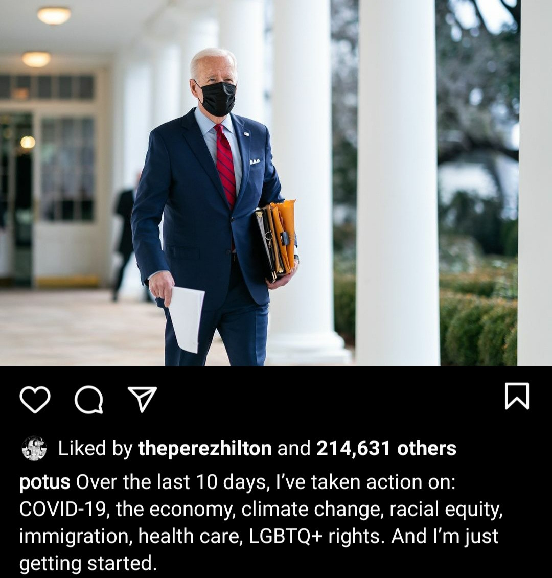The height and width of the screenshot is (578, 552).
Task: Click the word COVID-19 in the caption
Action: [x=63, y=509]
